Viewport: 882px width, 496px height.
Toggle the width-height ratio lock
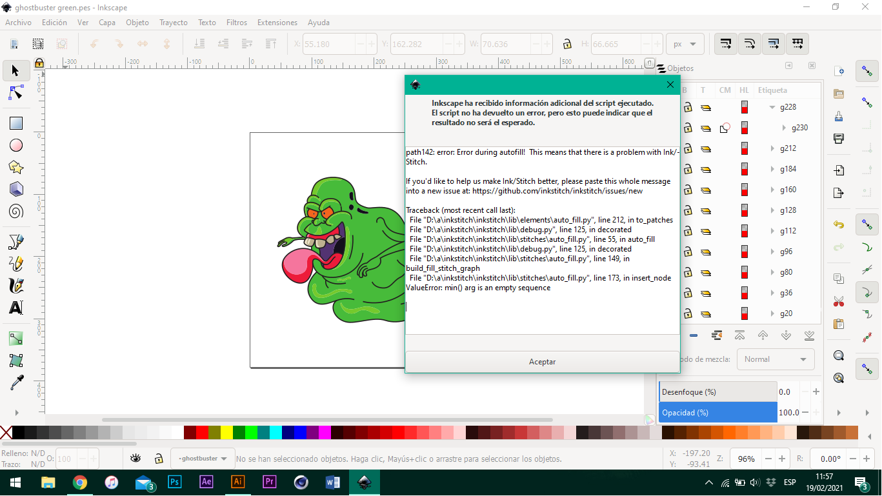tap(566, 44)
